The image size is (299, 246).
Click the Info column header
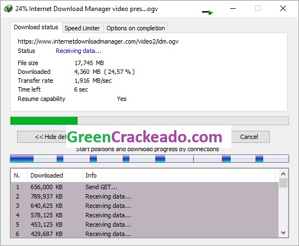point(178,175)
